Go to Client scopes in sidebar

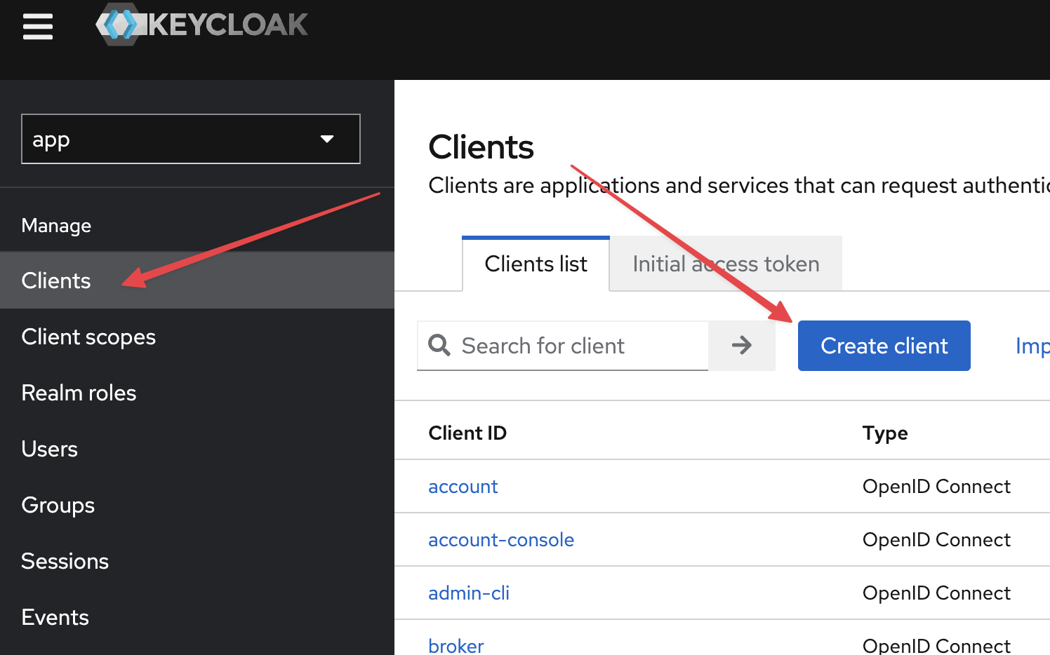[88, 337]
